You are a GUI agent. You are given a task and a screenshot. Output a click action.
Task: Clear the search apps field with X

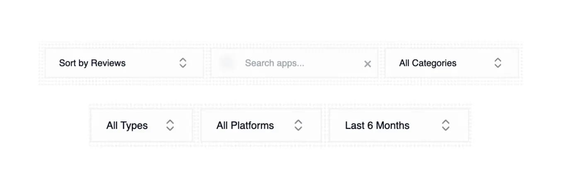367,64
